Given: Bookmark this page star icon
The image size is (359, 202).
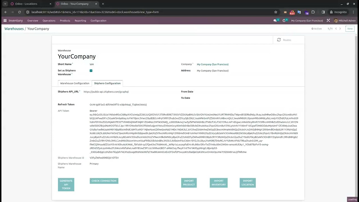Looking at the screenshot, I should [276, 12].
